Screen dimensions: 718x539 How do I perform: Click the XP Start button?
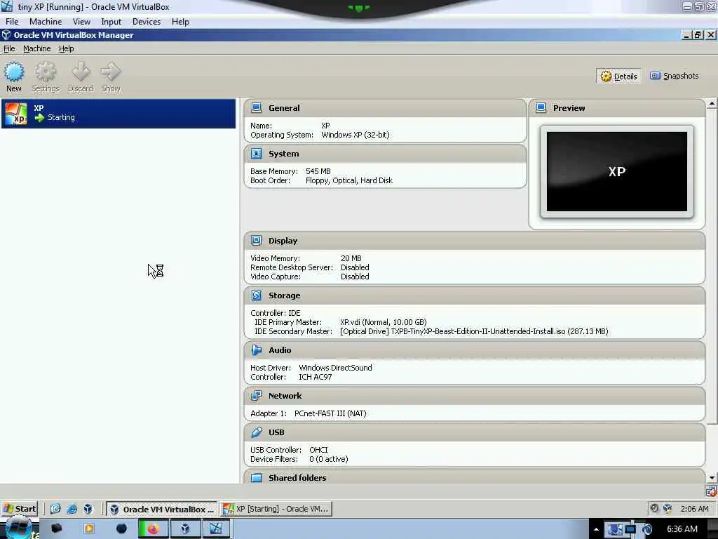click(19, 509)
